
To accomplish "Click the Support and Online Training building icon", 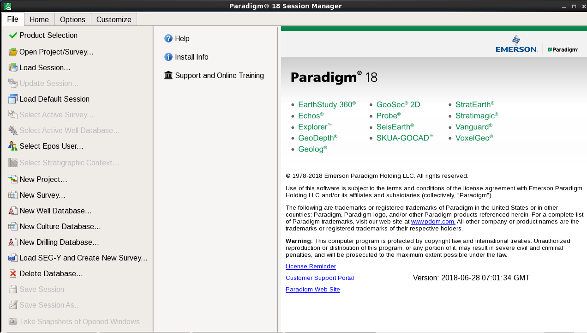I will click(x=168, y=75).
